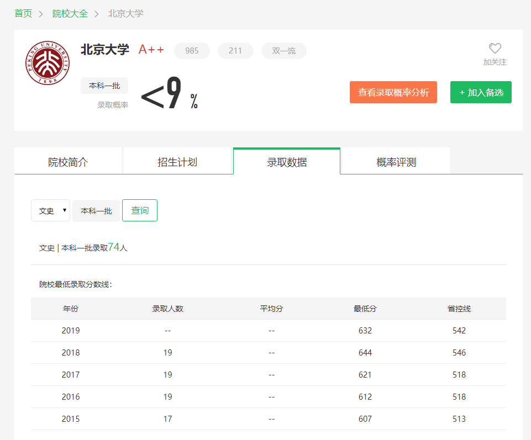The height and width of the screenshot is (440, 531).
Task: Click 621 lowest score for 2017
Action: click(365, 375)
